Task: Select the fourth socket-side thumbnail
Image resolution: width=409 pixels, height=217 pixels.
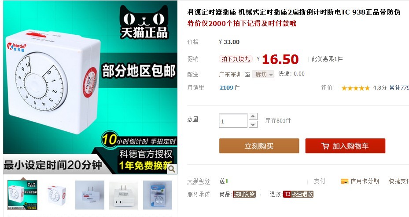Action: click(124, 195)
